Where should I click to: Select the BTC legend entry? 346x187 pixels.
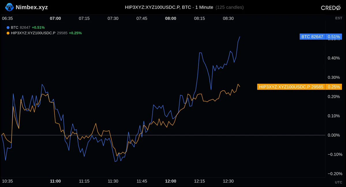[26, 28]
